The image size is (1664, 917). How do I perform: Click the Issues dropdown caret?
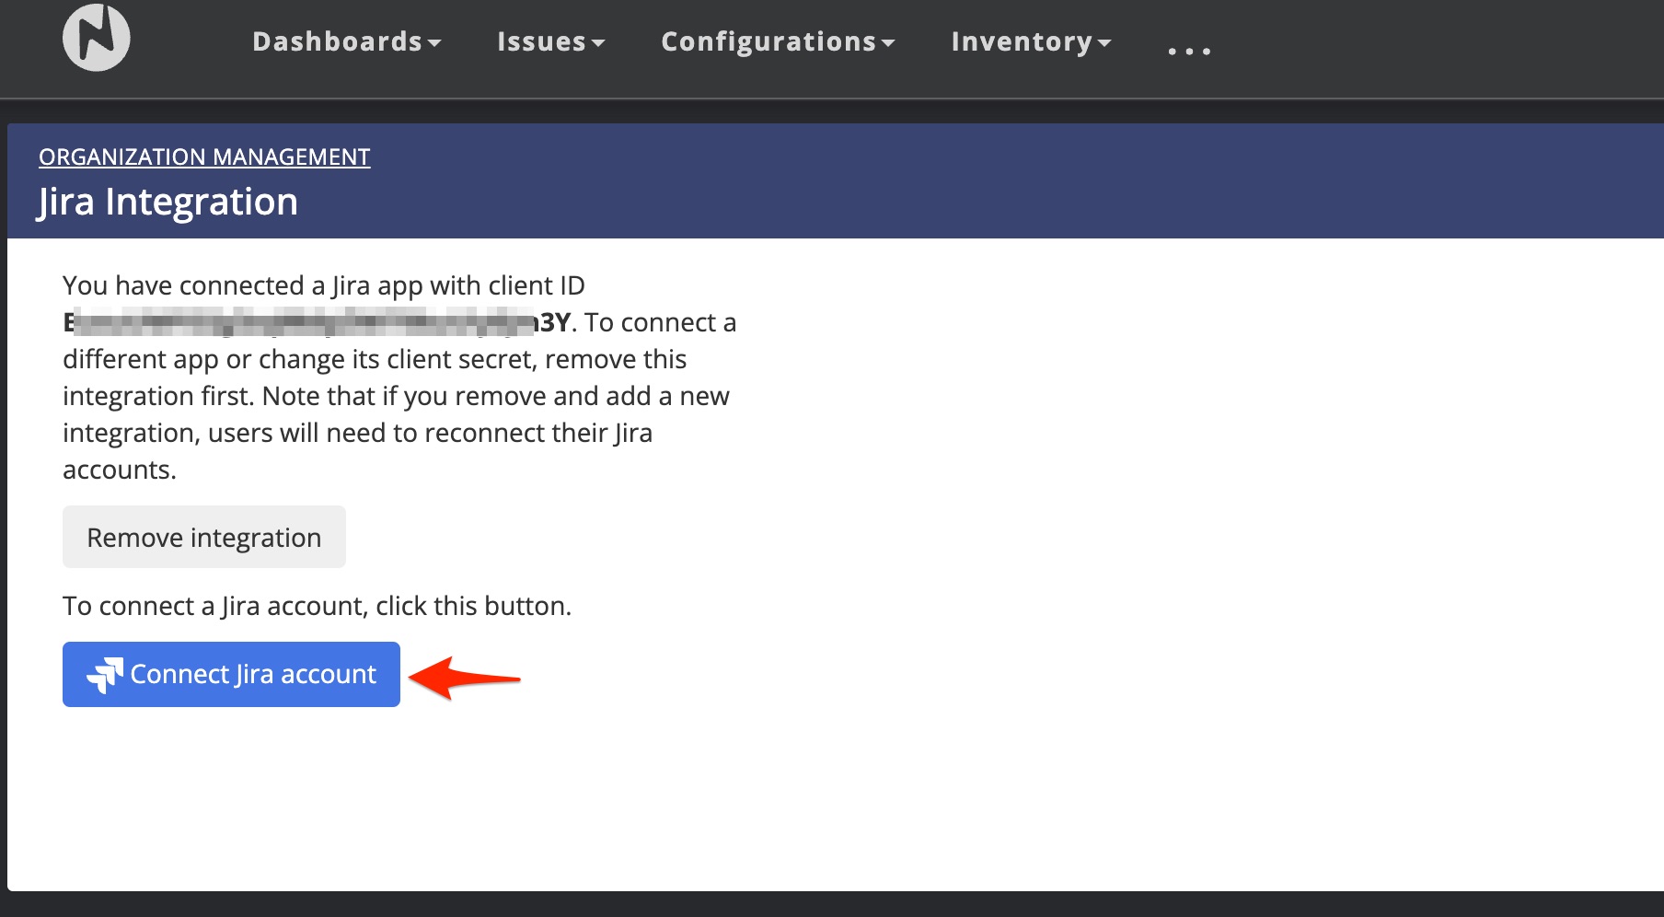(x=599, y=43)
